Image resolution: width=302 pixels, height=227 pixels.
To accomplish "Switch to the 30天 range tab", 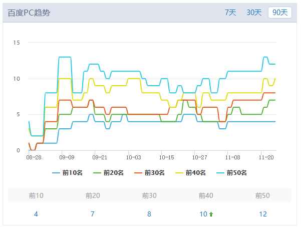I will pos(254,13).
